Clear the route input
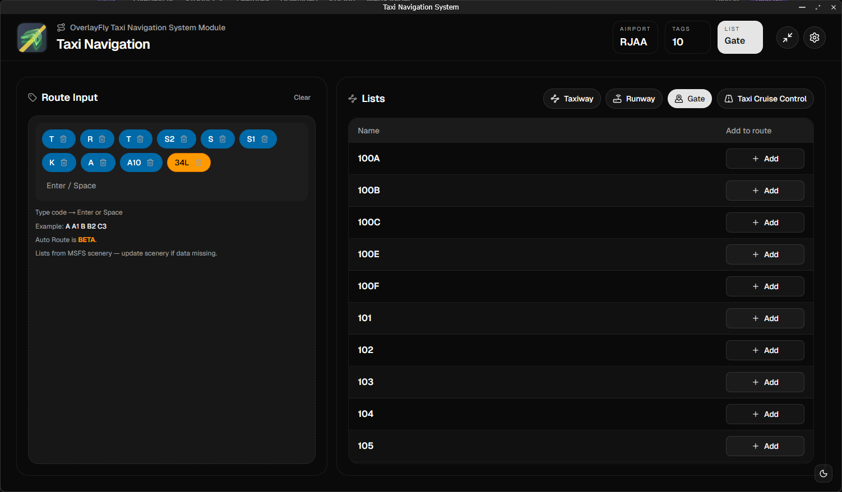Viewport: 842px width, 492px height. 302,98
